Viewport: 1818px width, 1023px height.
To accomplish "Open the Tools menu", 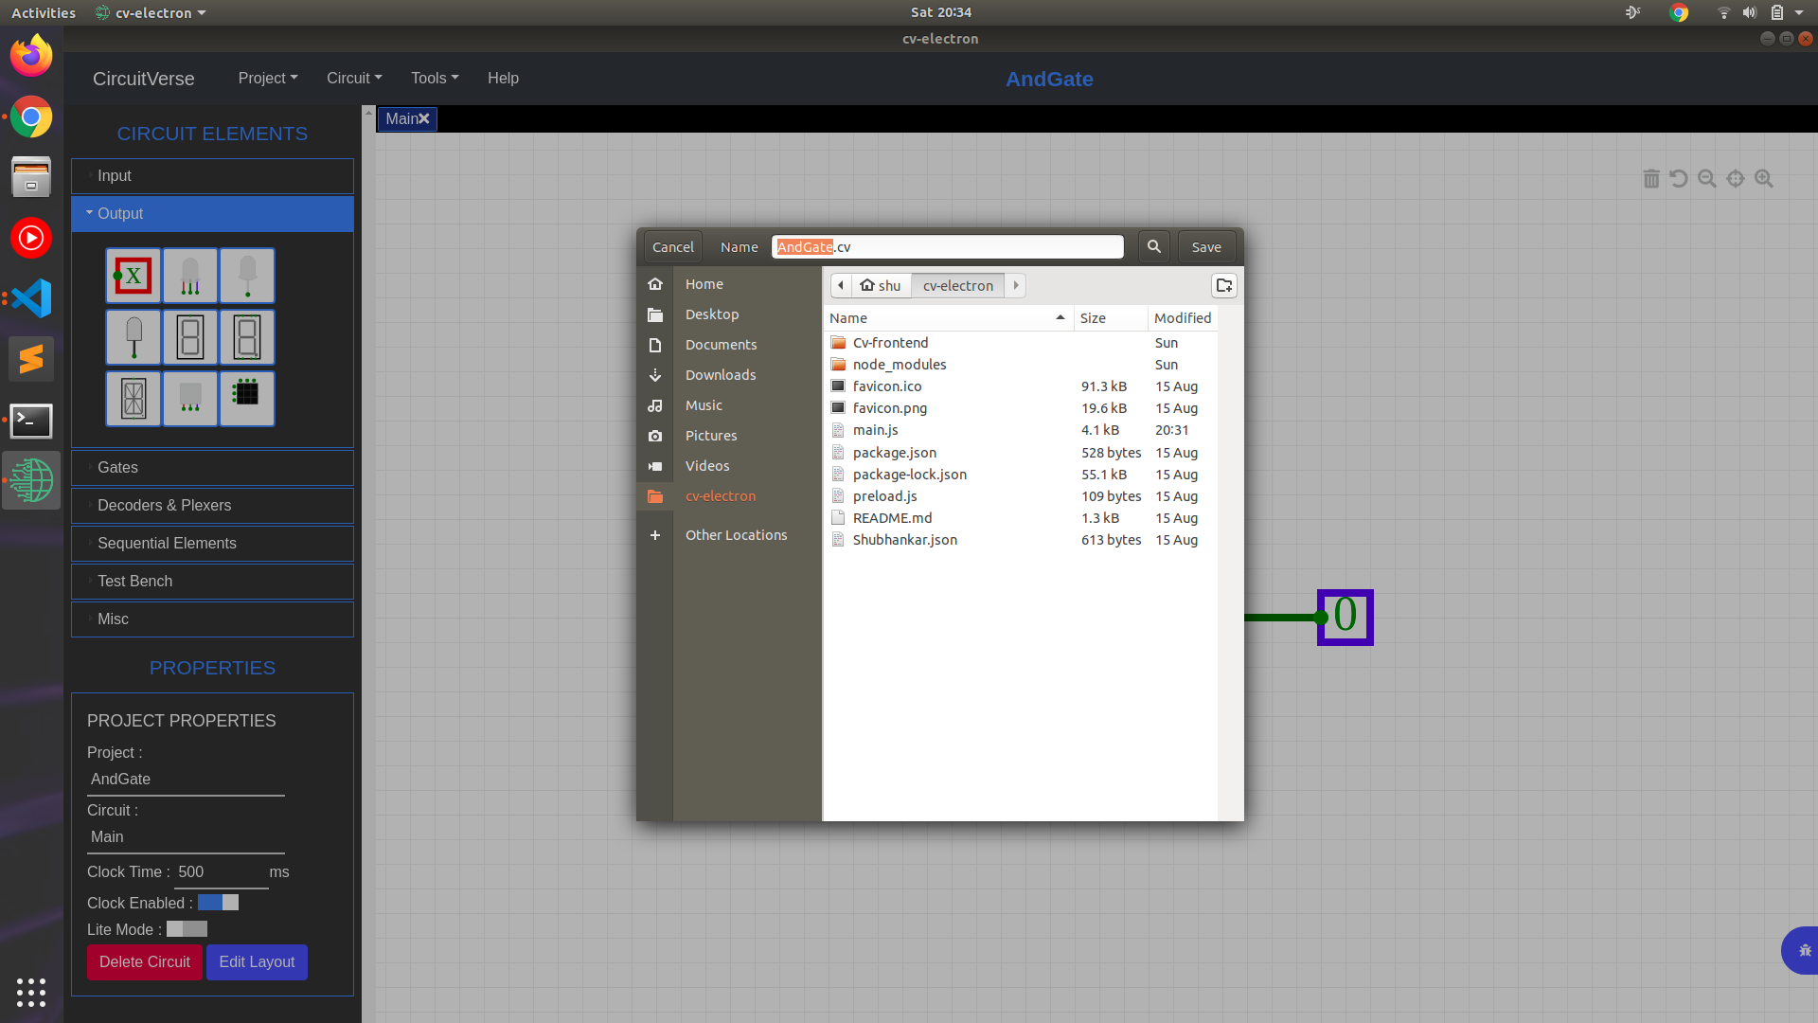I will tap(434, 79).
